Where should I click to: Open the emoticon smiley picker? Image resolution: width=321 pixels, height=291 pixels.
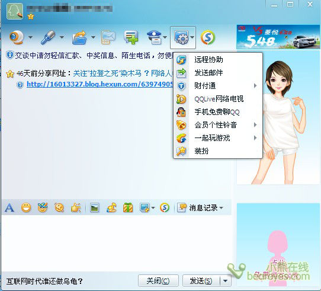26,207
